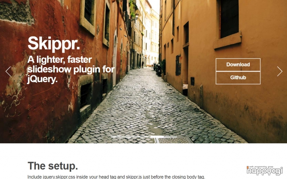Click the bright street end in the slide photo
This screenshot has width=287, height=179.
tap(152, 33)
